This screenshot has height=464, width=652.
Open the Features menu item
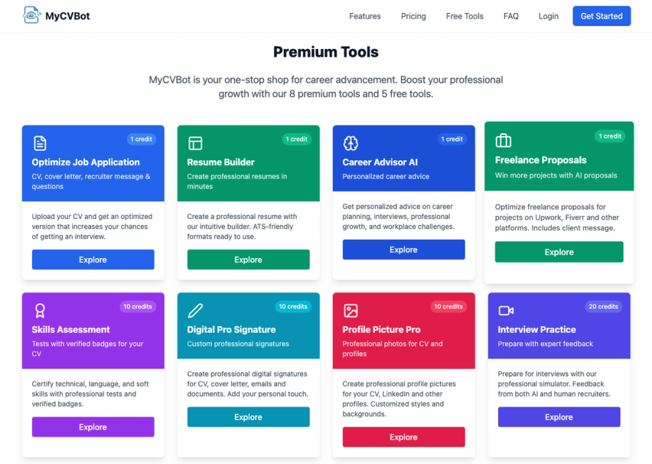pyautogui.click(x=364, y=16)
